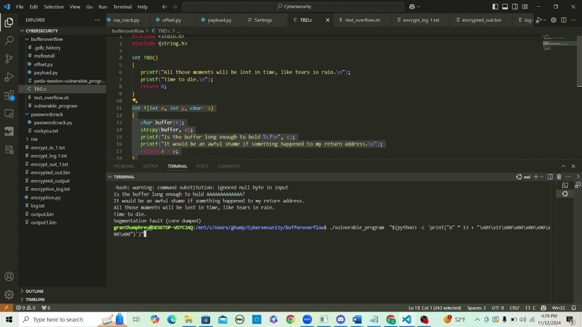Close the TBD.c editor tab
The height and width of the screenshot is (327, 582).
coord(327,20)
